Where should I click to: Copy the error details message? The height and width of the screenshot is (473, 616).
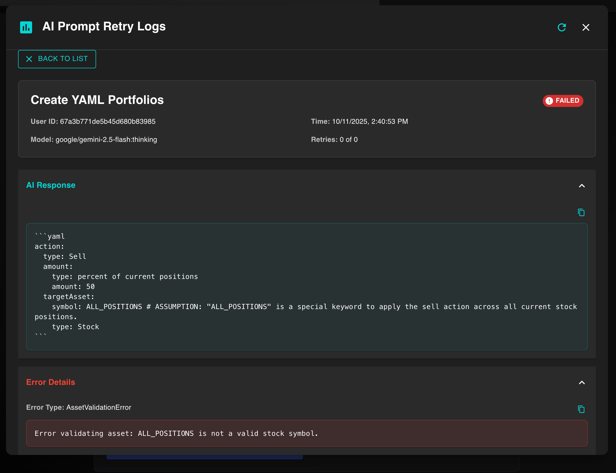581,409
